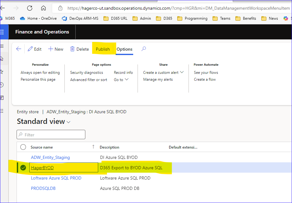292x203 pixels.
Task: Open Modules list icon in sidebar
Action: (x=2, y=111)
